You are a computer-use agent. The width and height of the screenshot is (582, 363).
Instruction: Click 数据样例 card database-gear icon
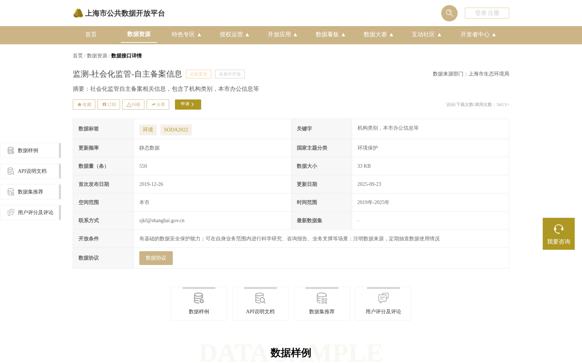(199, 298)
